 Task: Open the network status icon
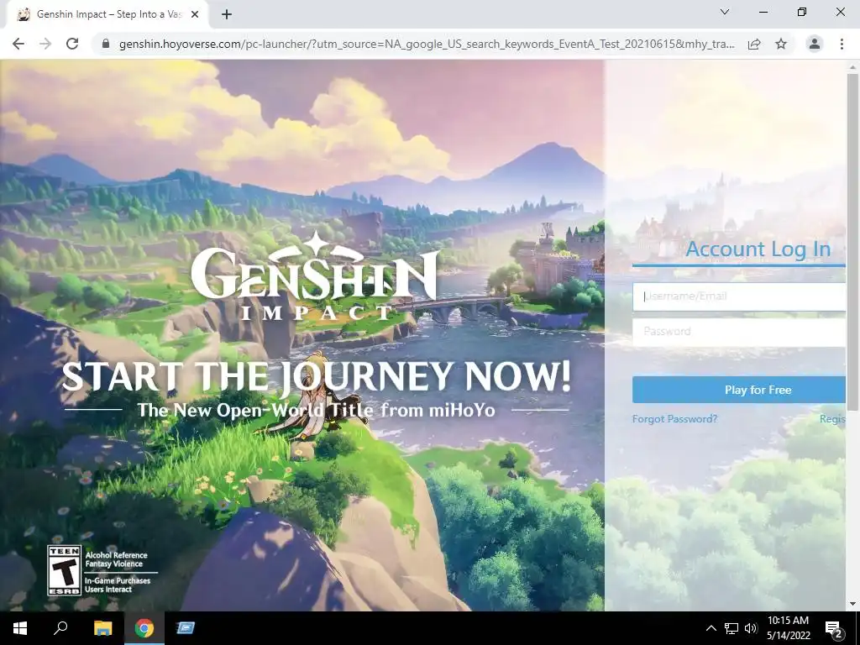click(x=732, y=628)
